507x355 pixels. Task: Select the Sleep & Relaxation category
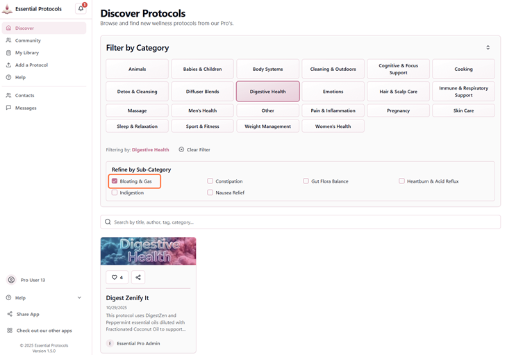[137, 126]
